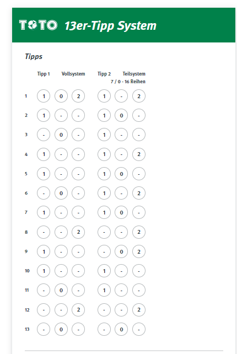
Task: Toggle 0 for match 3 in Tipp 1
Action: [x=61, y=135]
